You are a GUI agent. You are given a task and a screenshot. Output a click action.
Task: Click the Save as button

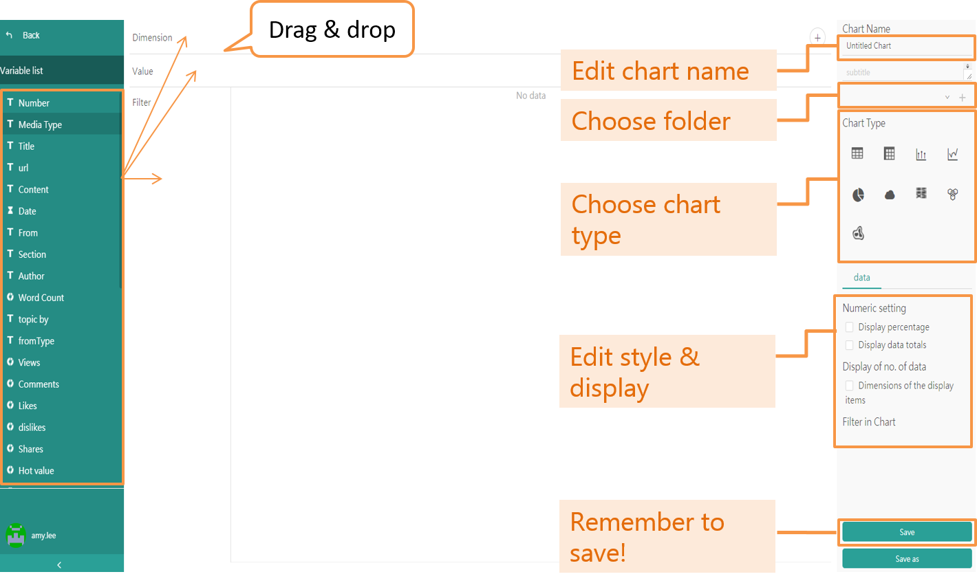coord(907,559)
